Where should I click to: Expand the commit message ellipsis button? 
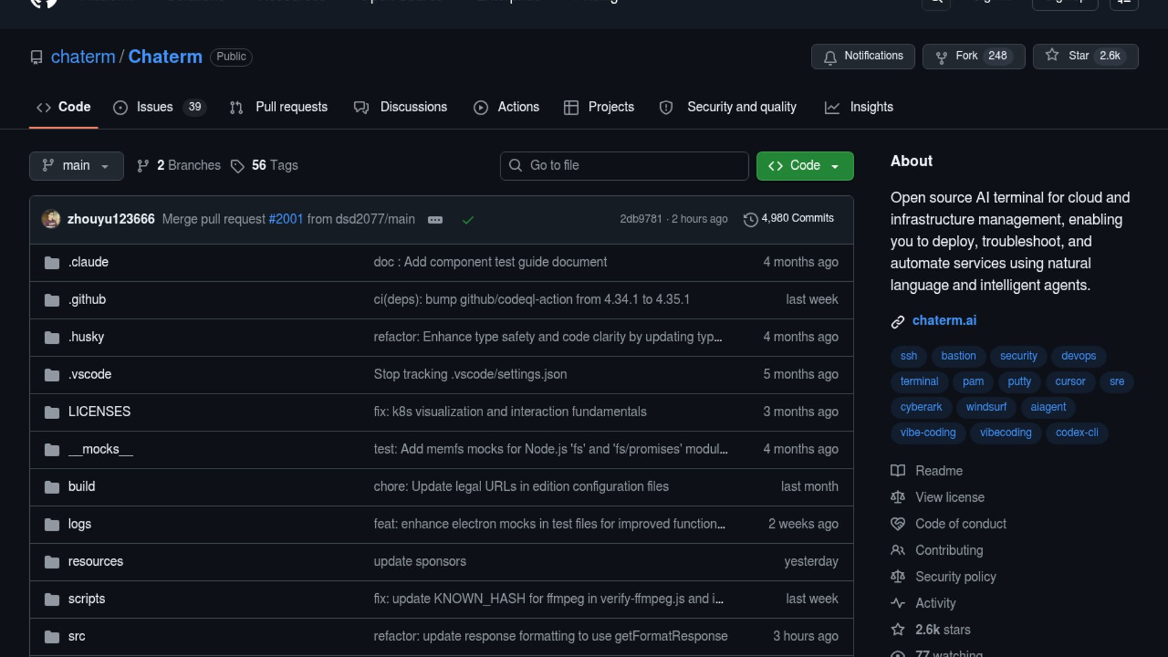pyautogui.click(x=435, y=220)
